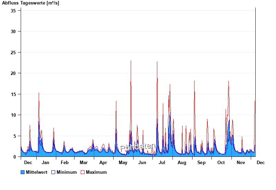This screenshot has width=276, height=190.
Task: Click the 10 tick label on y-axis
Action: click(14, 115)
